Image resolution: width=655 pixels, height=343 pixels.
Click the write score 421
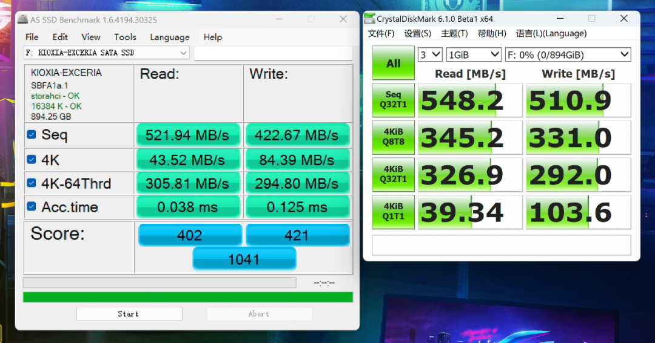297,235
